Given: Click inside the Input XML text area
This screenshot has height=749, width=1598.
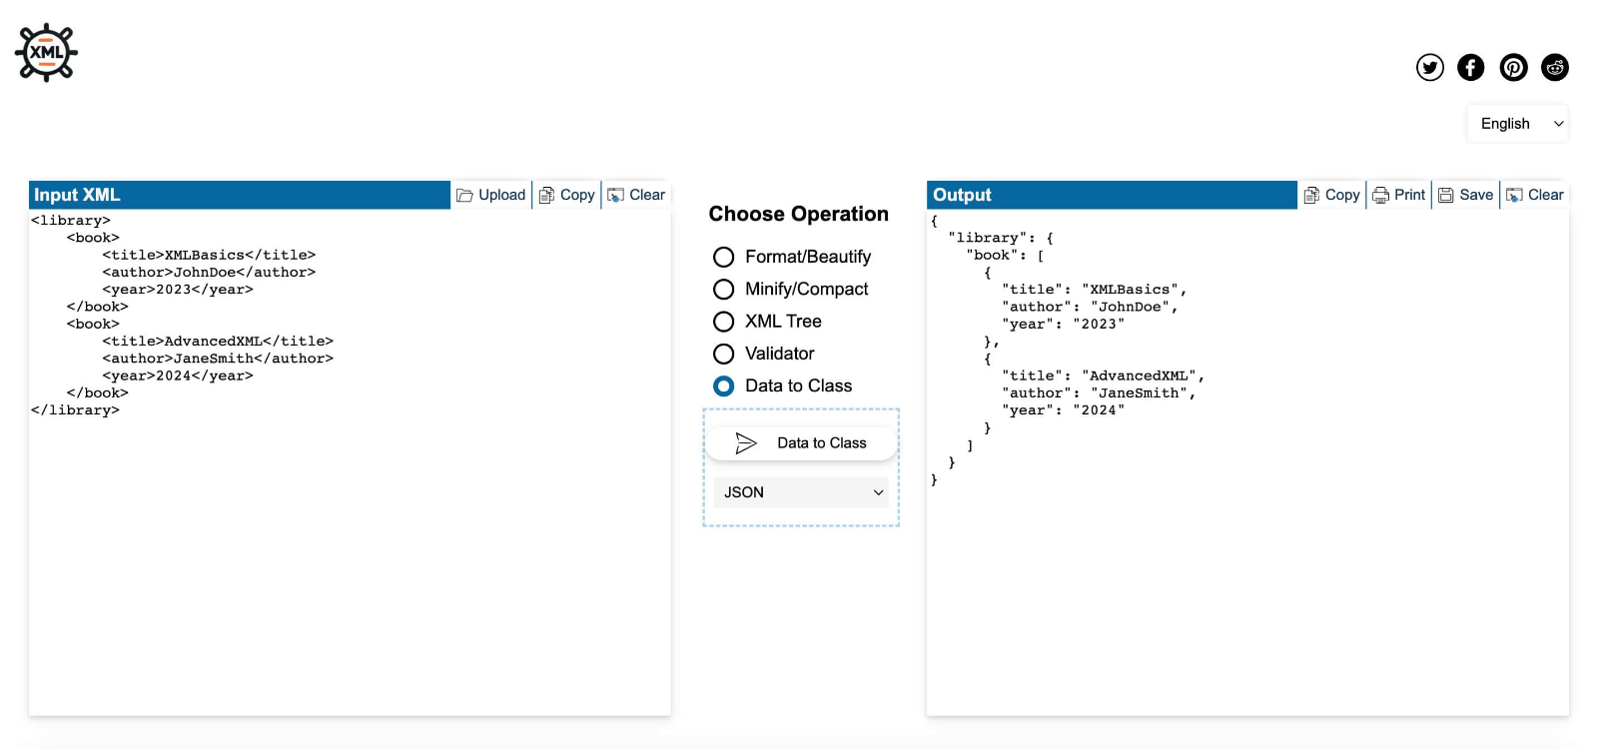Looking at the screenshot, I should pos(350,461).
